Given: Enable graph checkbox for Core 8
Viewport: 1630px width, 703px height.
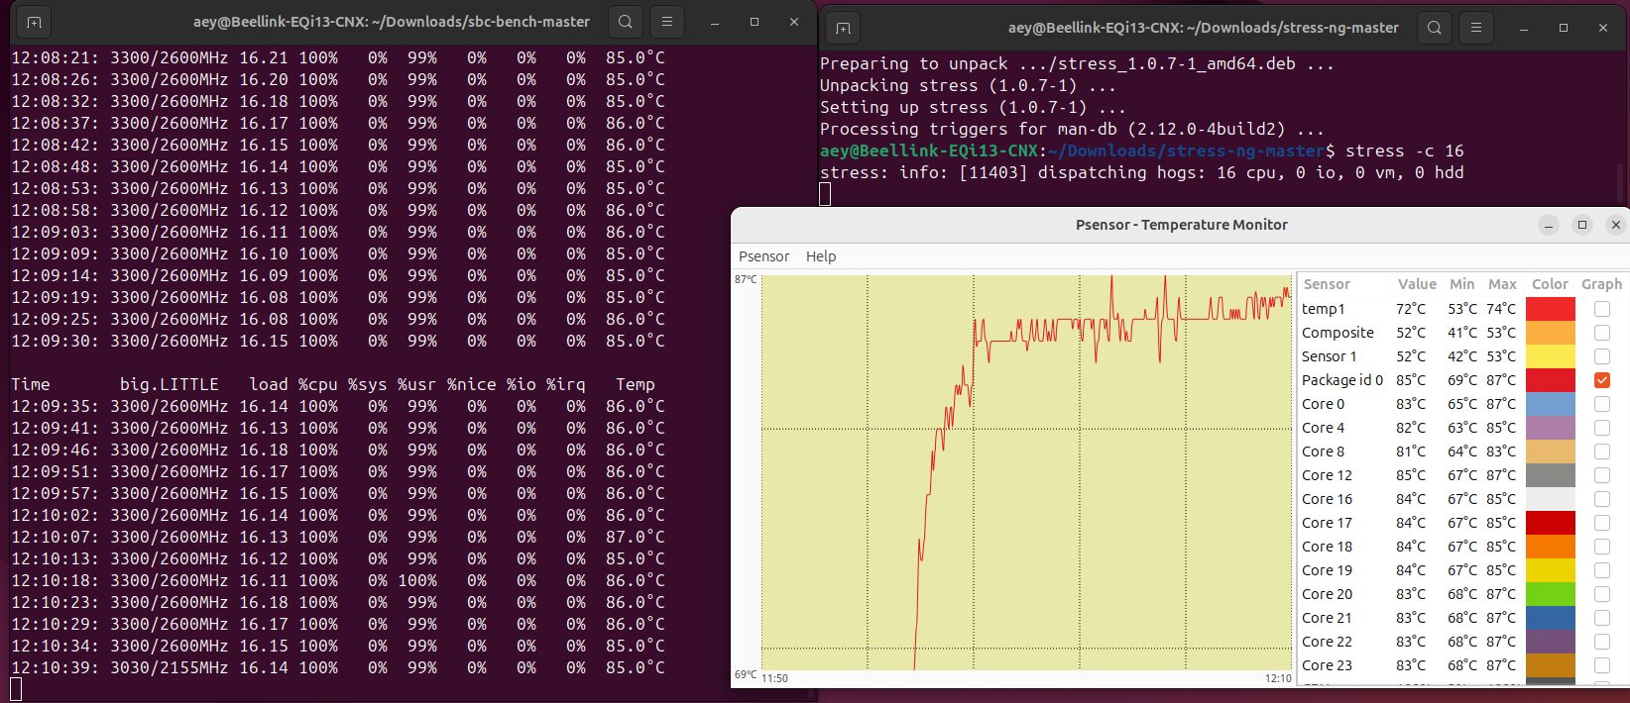Looking at the screenshot, I should pos(1602,452).
